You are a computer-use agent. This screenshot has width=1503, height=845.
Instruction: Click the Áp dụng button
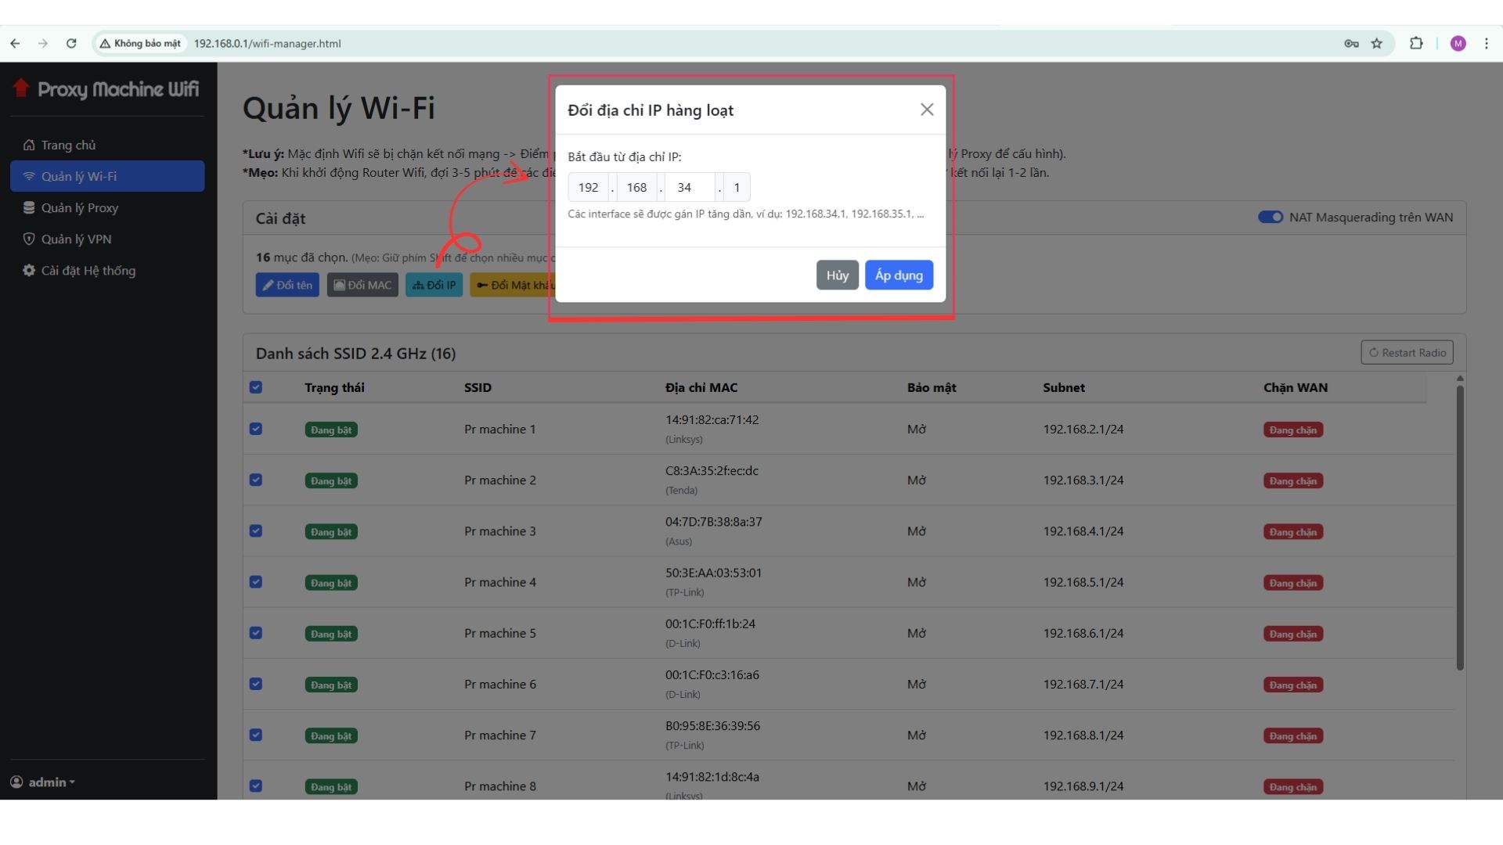[899, 275]
